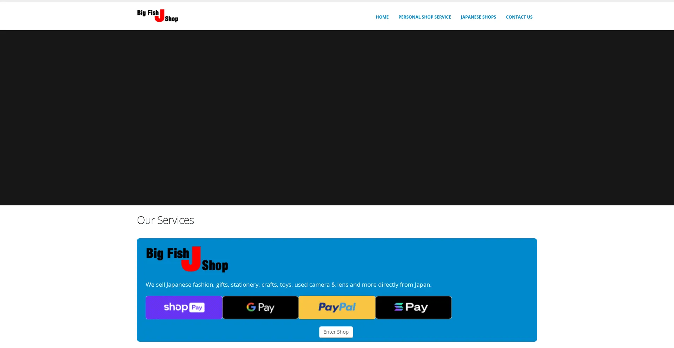The image size is (674, 348).
Task: Navigate to JAPANESE SHOPS
Action: click(478, 17)
